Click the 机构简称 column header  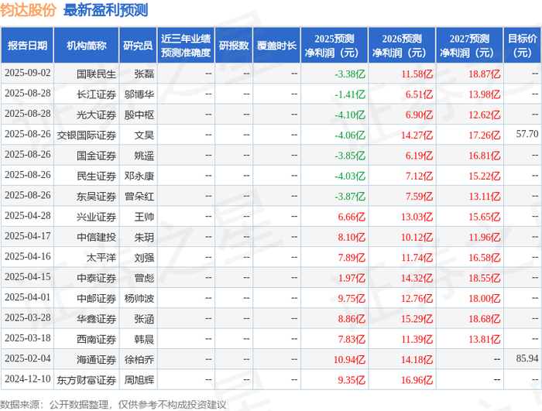click(x=87, y=46)
